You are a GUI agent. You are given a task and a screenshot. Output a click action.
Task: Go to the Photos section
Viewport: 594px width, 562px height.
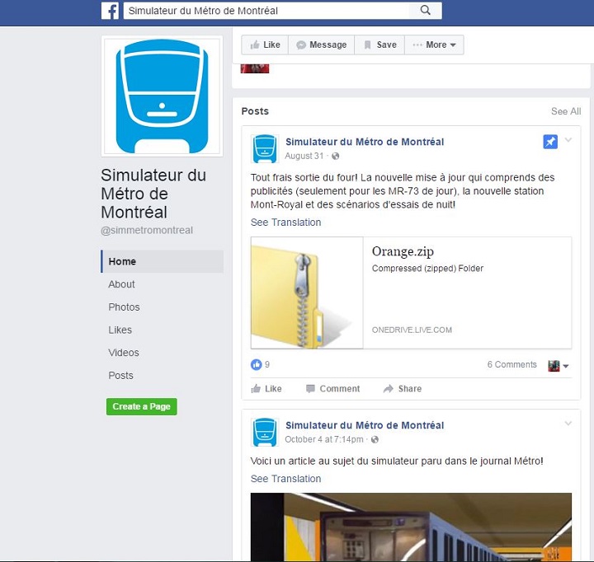click(125, 307)
